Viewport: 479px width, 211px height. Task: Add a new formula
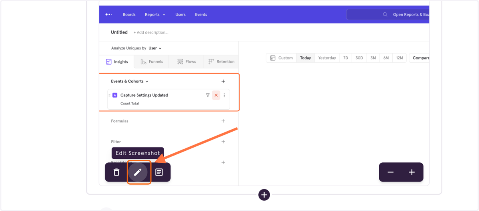223,121
